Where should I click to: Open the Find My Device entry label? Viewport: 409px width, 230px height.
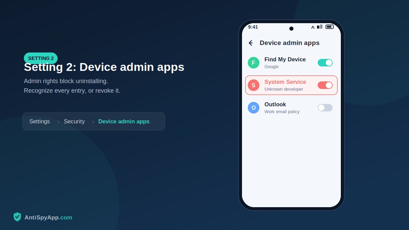[x=285, y=59]
